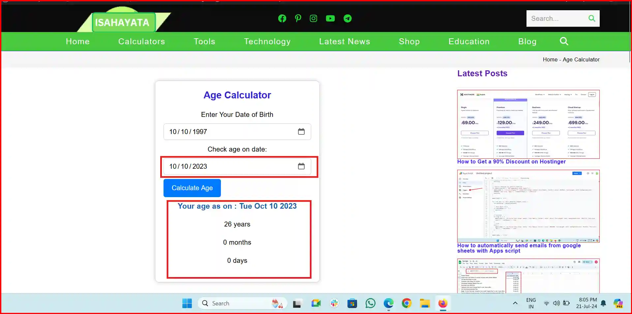Open the calendar picker for check-age date
The image size is (632, 314).
click(x=302, y=166)
